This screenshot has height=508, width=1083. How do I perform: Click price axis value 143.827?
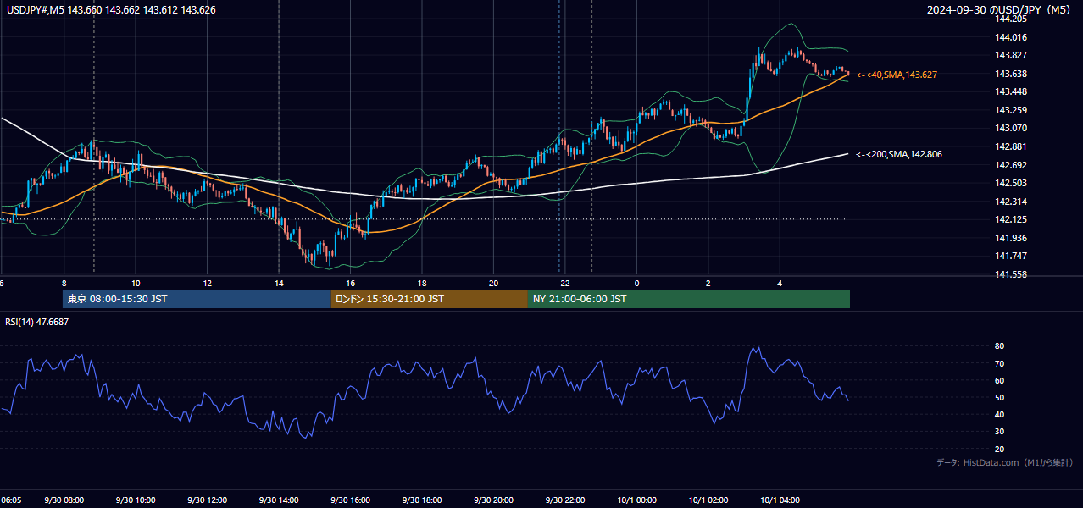1011,55
